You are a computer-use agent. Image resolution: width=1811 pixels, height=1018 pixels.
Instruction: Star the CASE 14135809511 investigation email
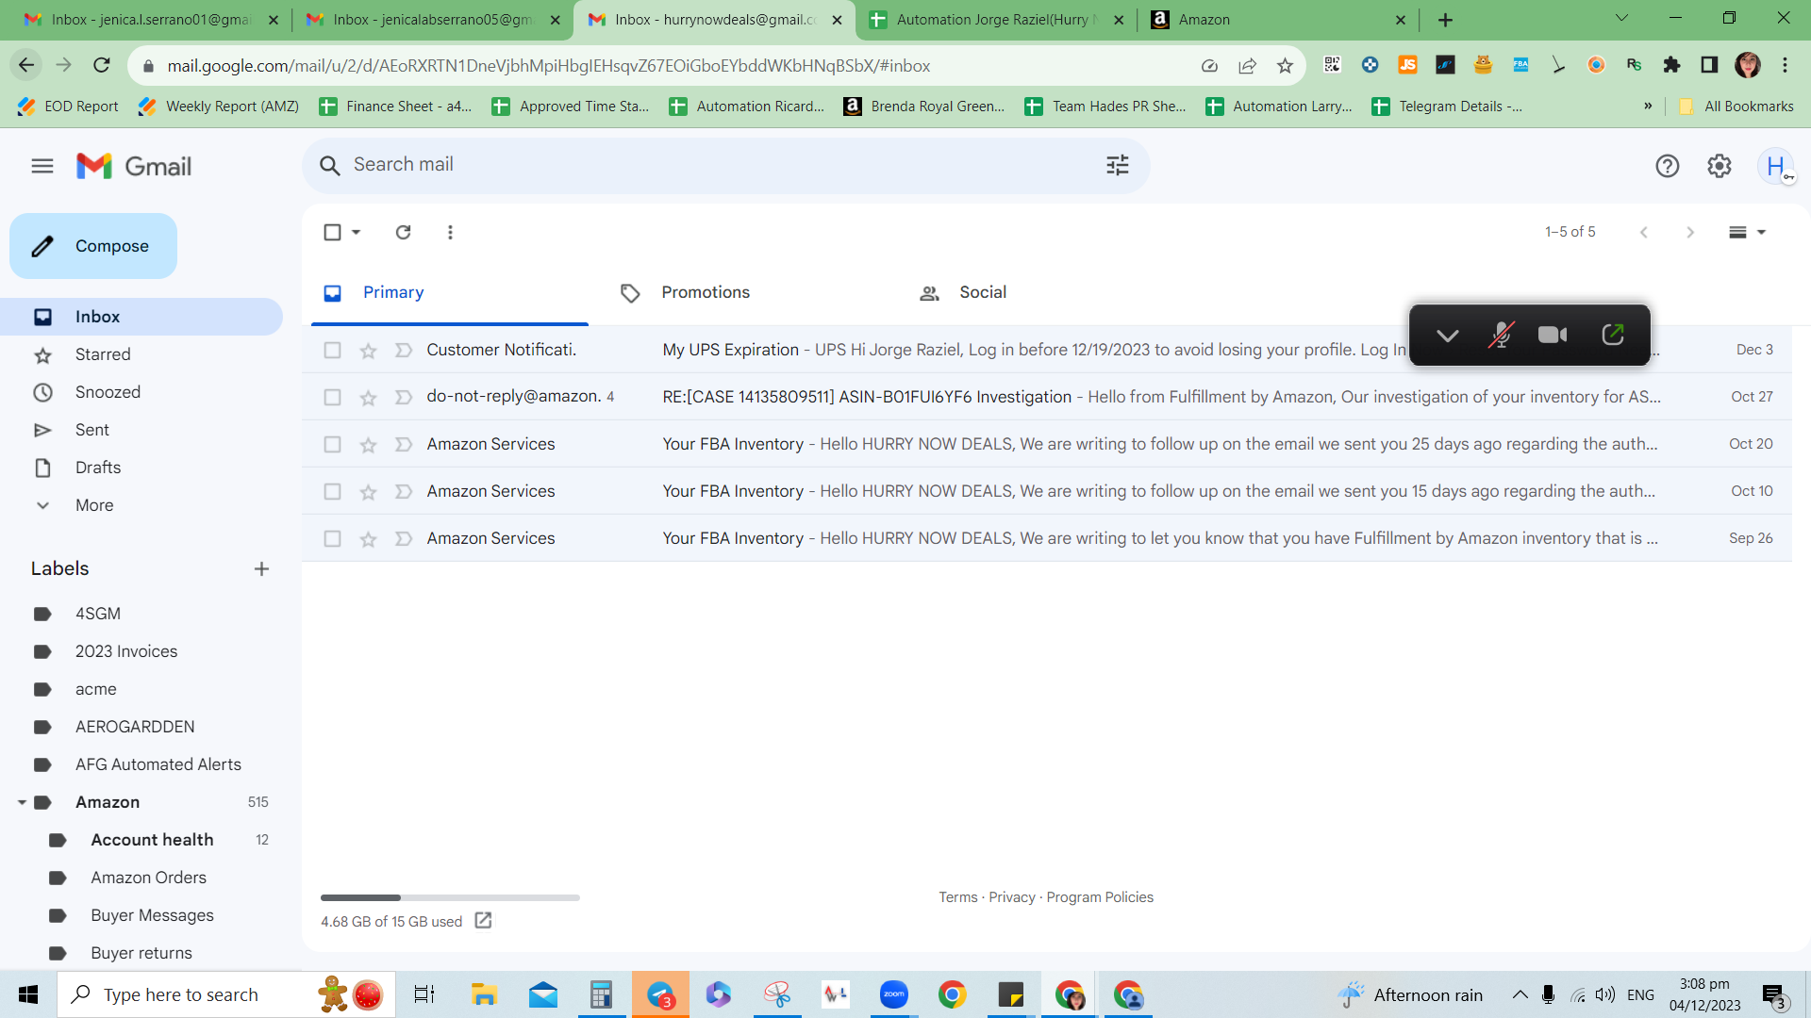[368, 397]
